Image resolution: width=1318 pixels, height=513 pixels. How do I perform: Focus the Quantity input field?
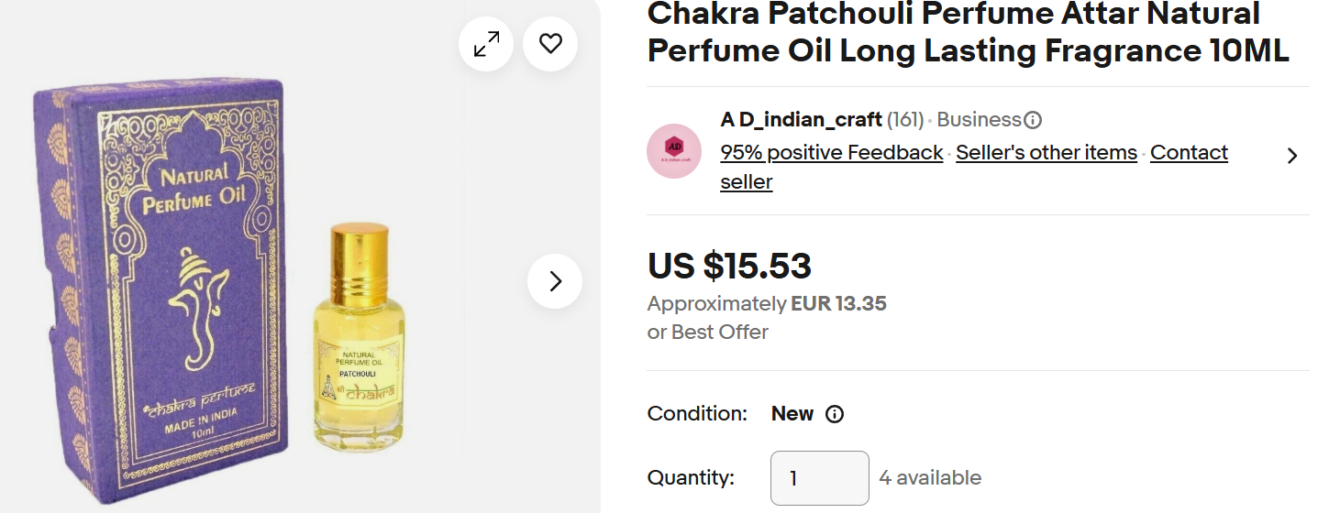click(x=819, y=478)
